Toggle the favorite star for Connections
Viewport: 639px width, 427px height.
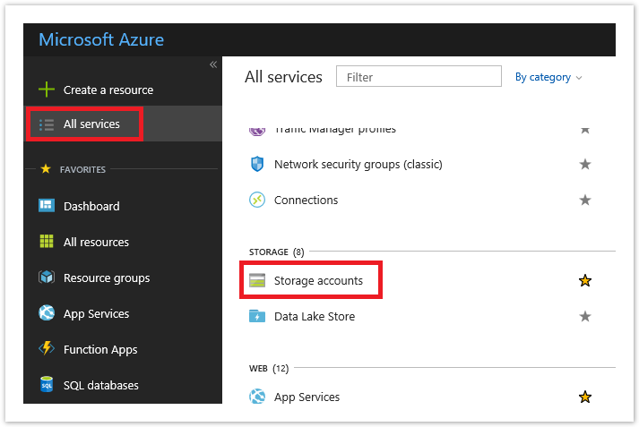585,200
